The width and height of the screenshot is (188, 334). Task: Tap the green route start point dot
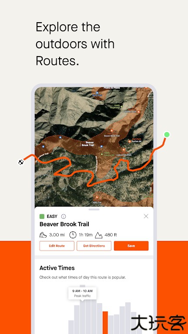[167, 134]
